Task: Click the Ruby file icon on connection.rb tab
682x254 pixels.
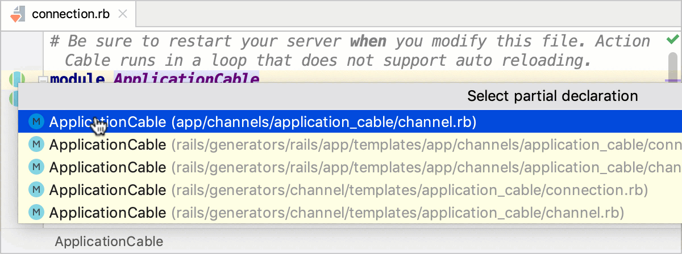Action: coord(18,14)
